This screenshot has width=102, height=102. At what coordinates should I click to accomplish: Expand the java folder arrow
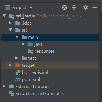[23, 44]
